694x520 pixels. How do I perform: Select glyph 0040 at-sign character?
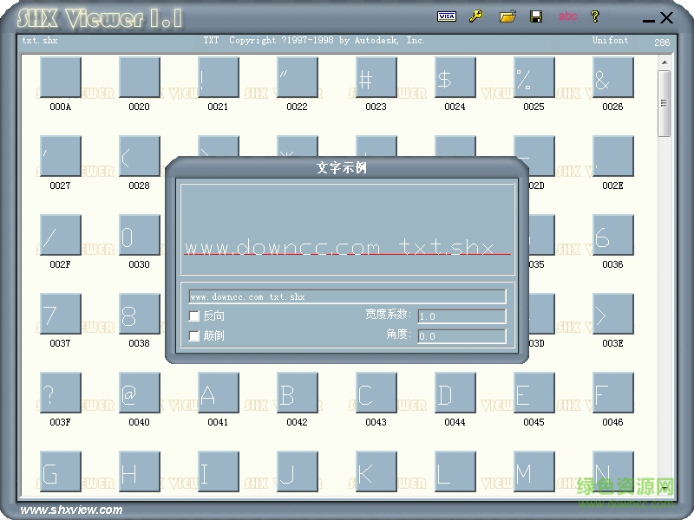(x=138, y=393)
